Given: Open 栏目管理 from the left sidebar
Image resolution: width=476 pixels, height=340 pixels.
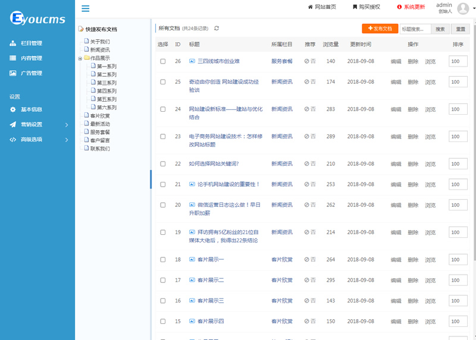Looking at the screenshot, I should pos(31,43).
